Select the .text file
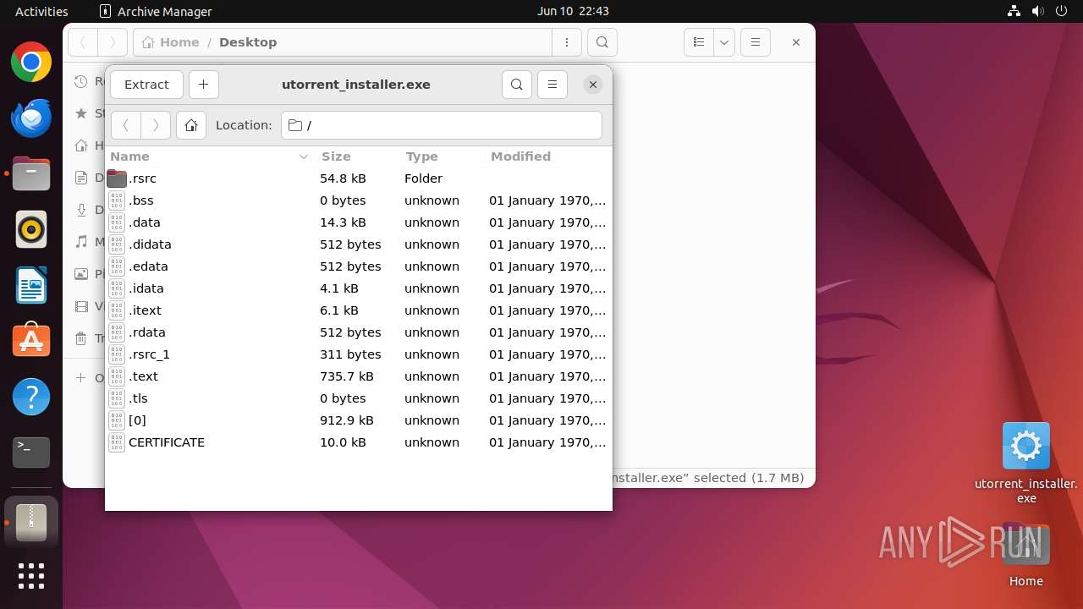This screenshot has height=609, width=1083. (358, 376)
